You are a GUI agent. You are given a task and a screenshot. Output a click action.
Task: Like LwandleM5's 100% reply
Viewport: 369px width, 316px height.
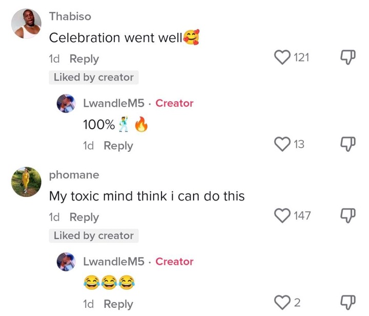[x=282, y=145]
